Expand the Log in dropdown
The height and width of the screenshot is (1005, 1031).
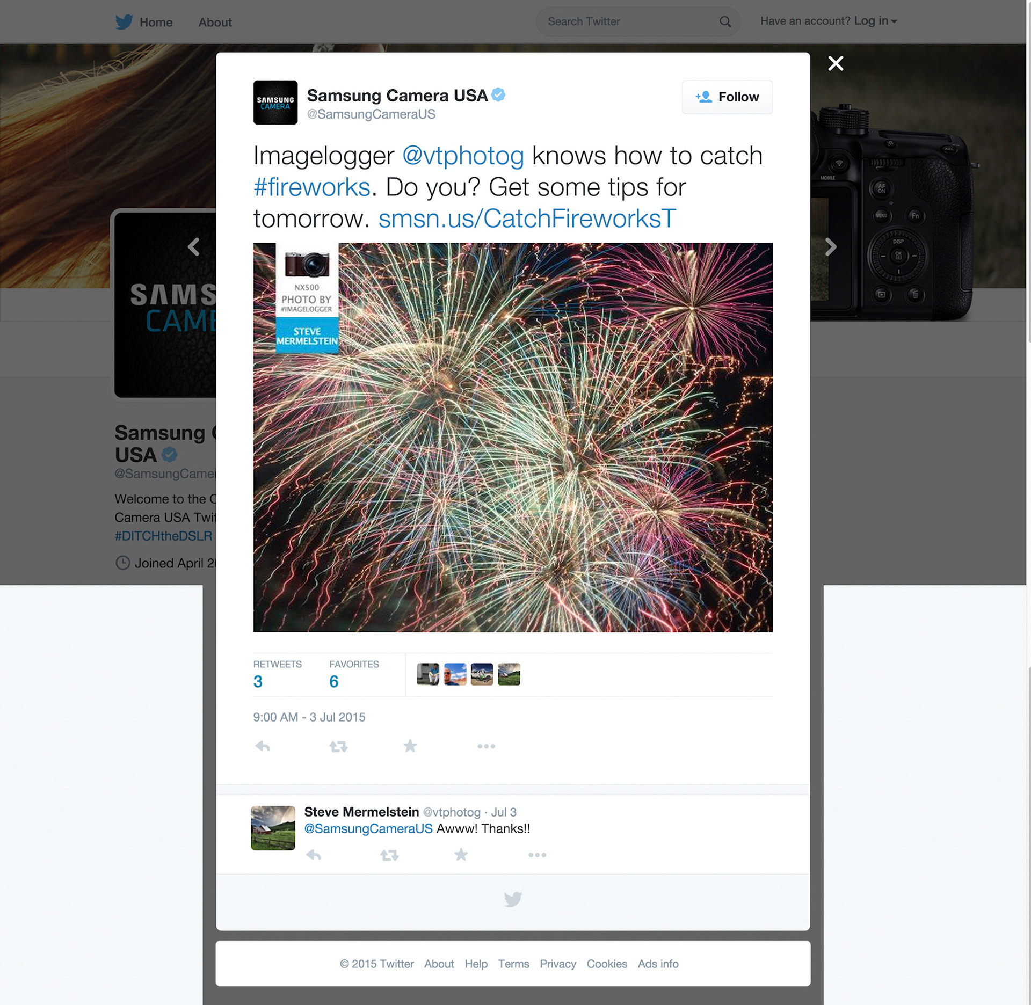click(875, 21)
